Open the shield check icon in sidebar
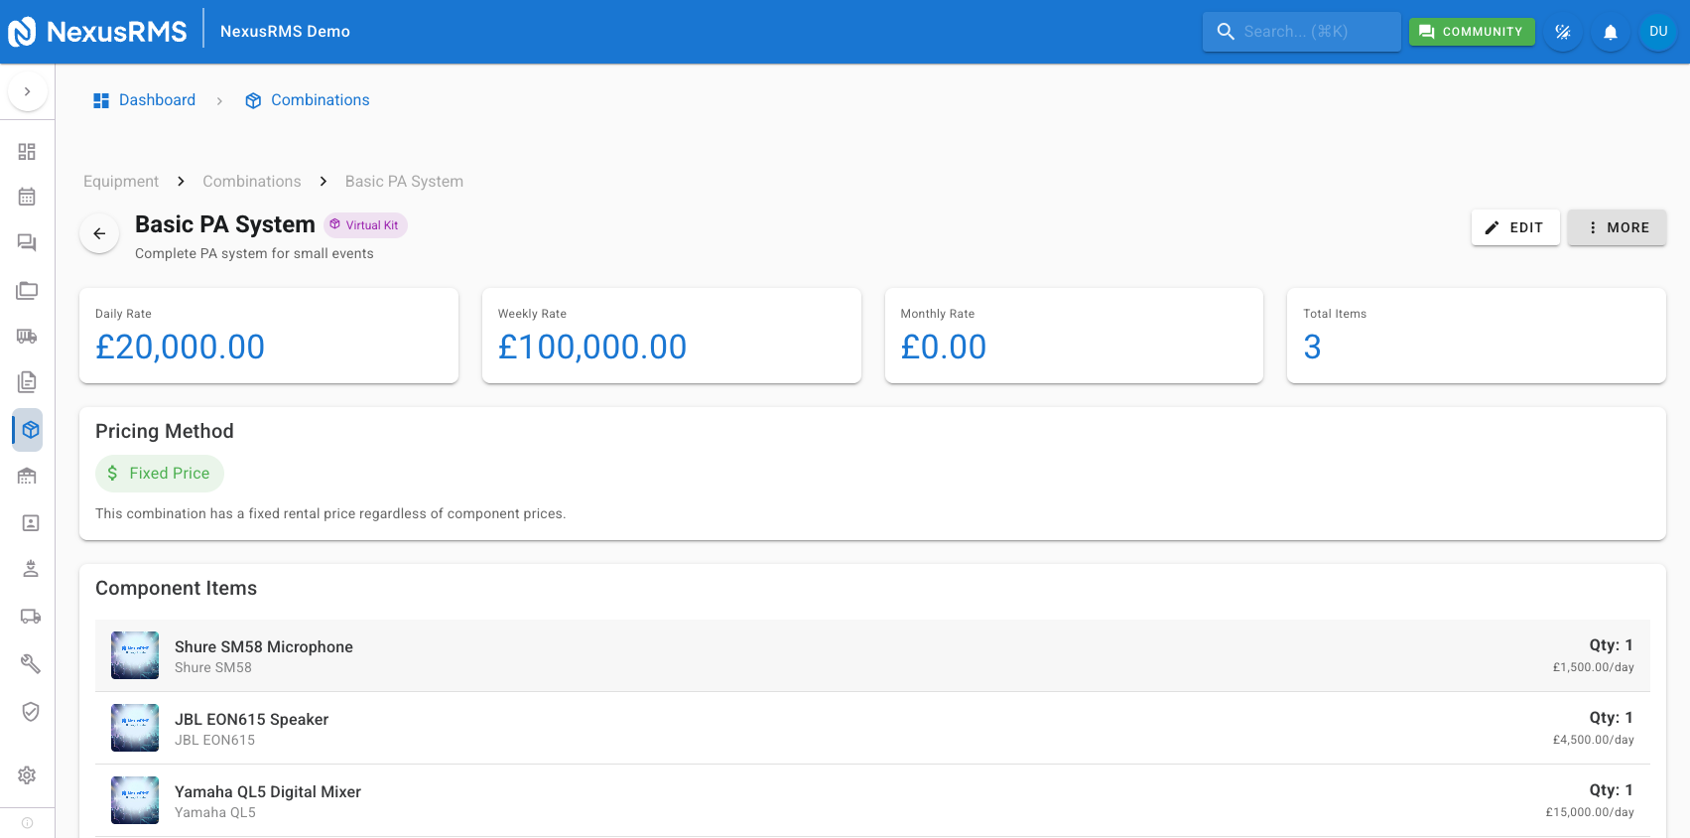 30,711
